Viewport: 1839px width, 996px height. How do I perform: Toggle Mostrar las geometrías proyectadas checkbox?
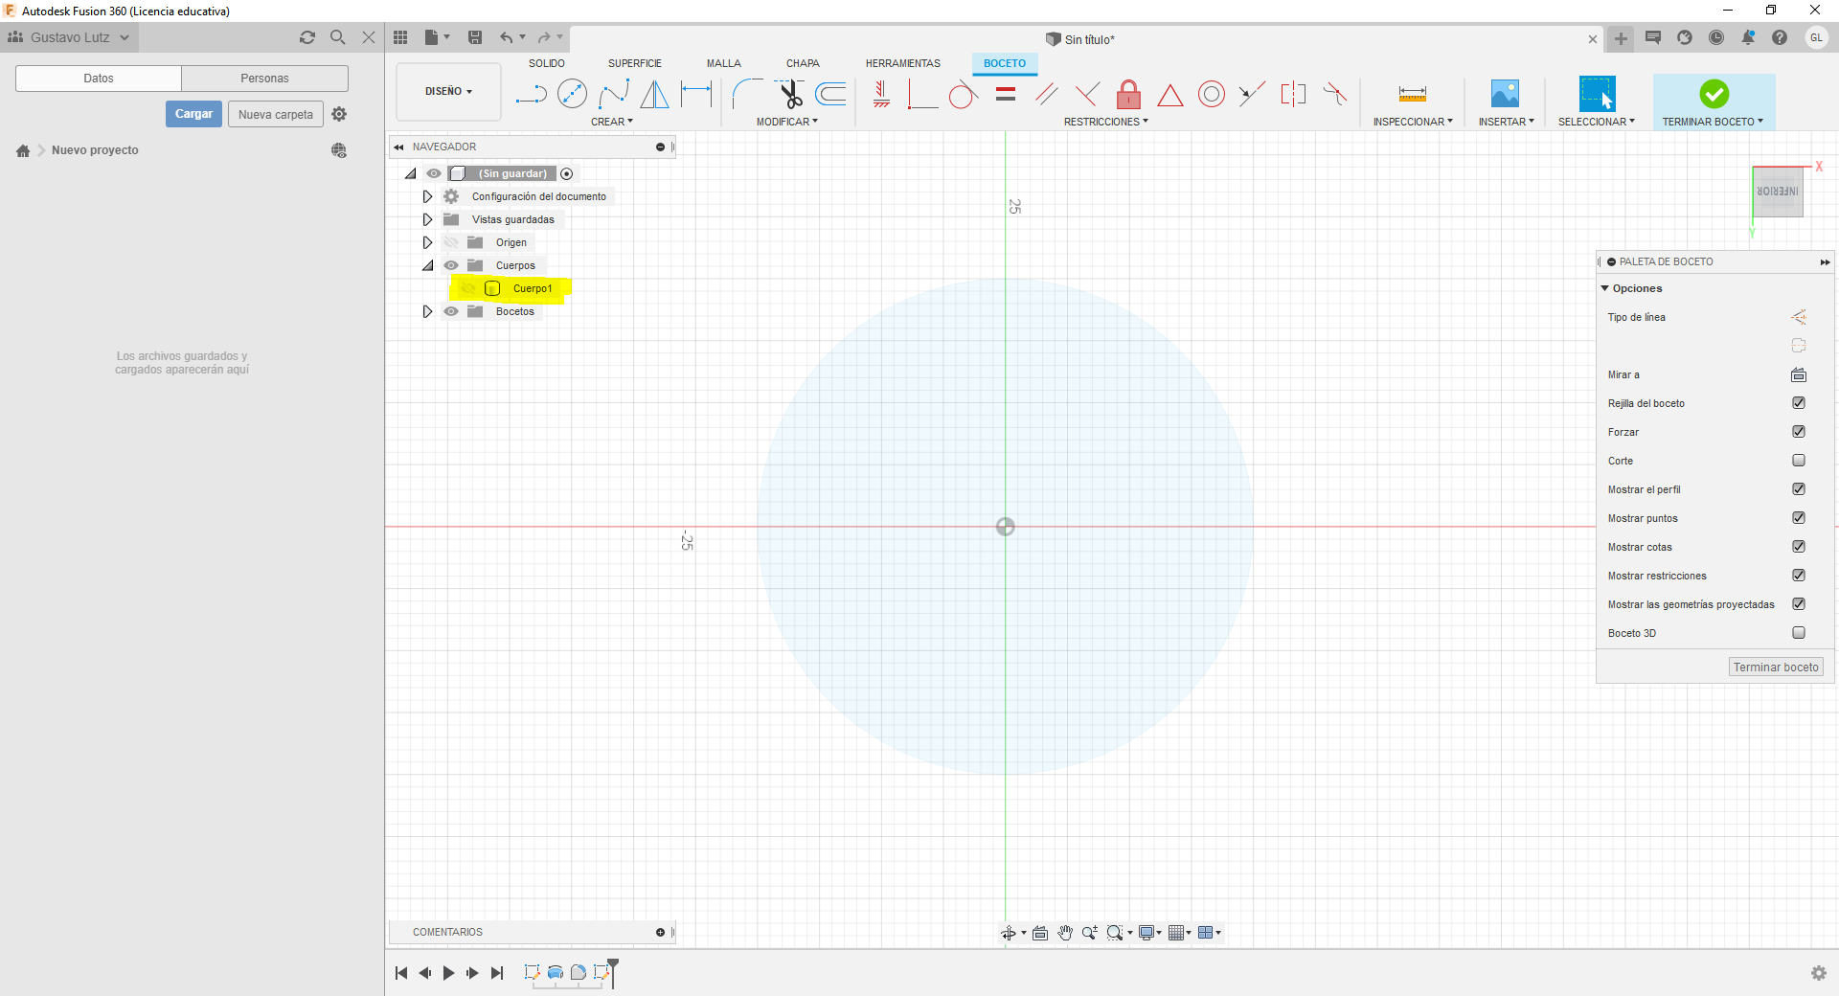(x=1799, y=604)
